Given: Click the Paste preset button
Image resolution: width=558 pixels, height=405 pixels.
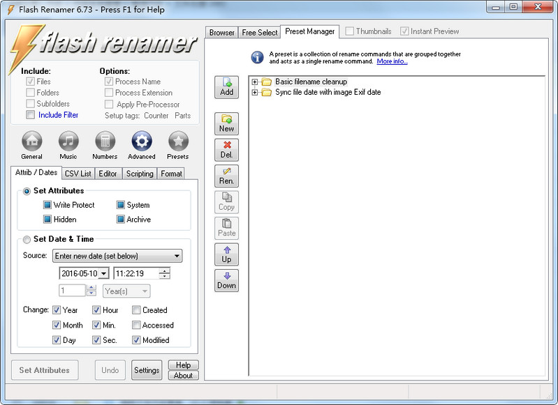Looking at the screenshot, I should pos(227,228).
